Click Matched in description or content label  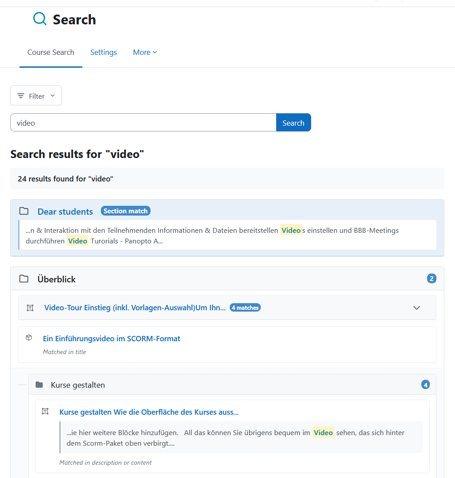pos(105,463)
